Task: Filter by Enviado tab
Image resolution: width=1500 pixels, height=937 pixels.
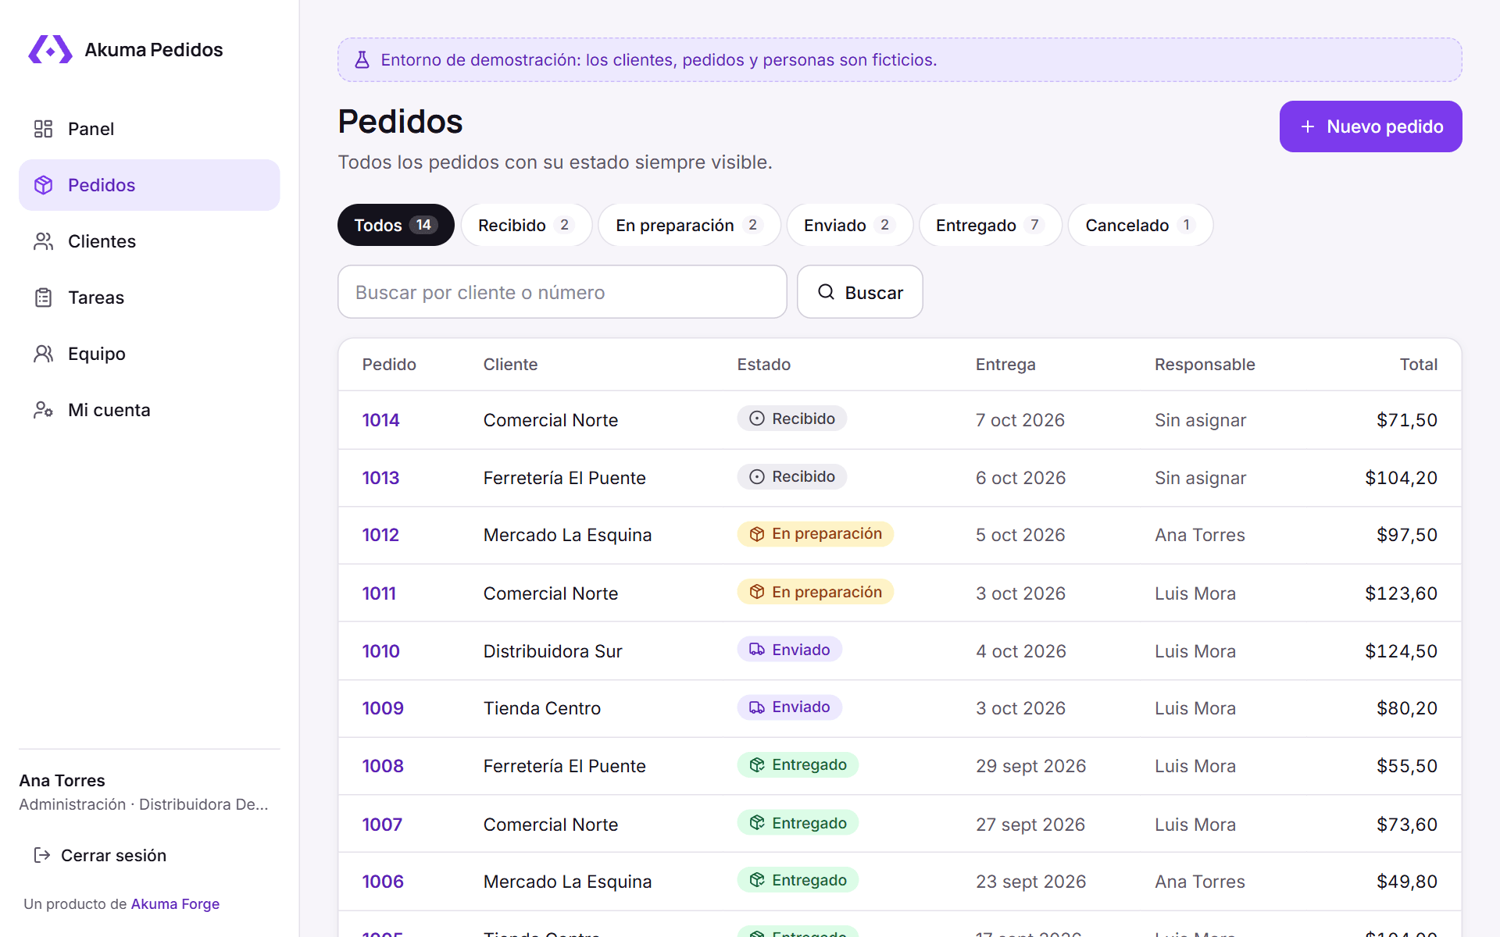Action: (x=849, y=225)
